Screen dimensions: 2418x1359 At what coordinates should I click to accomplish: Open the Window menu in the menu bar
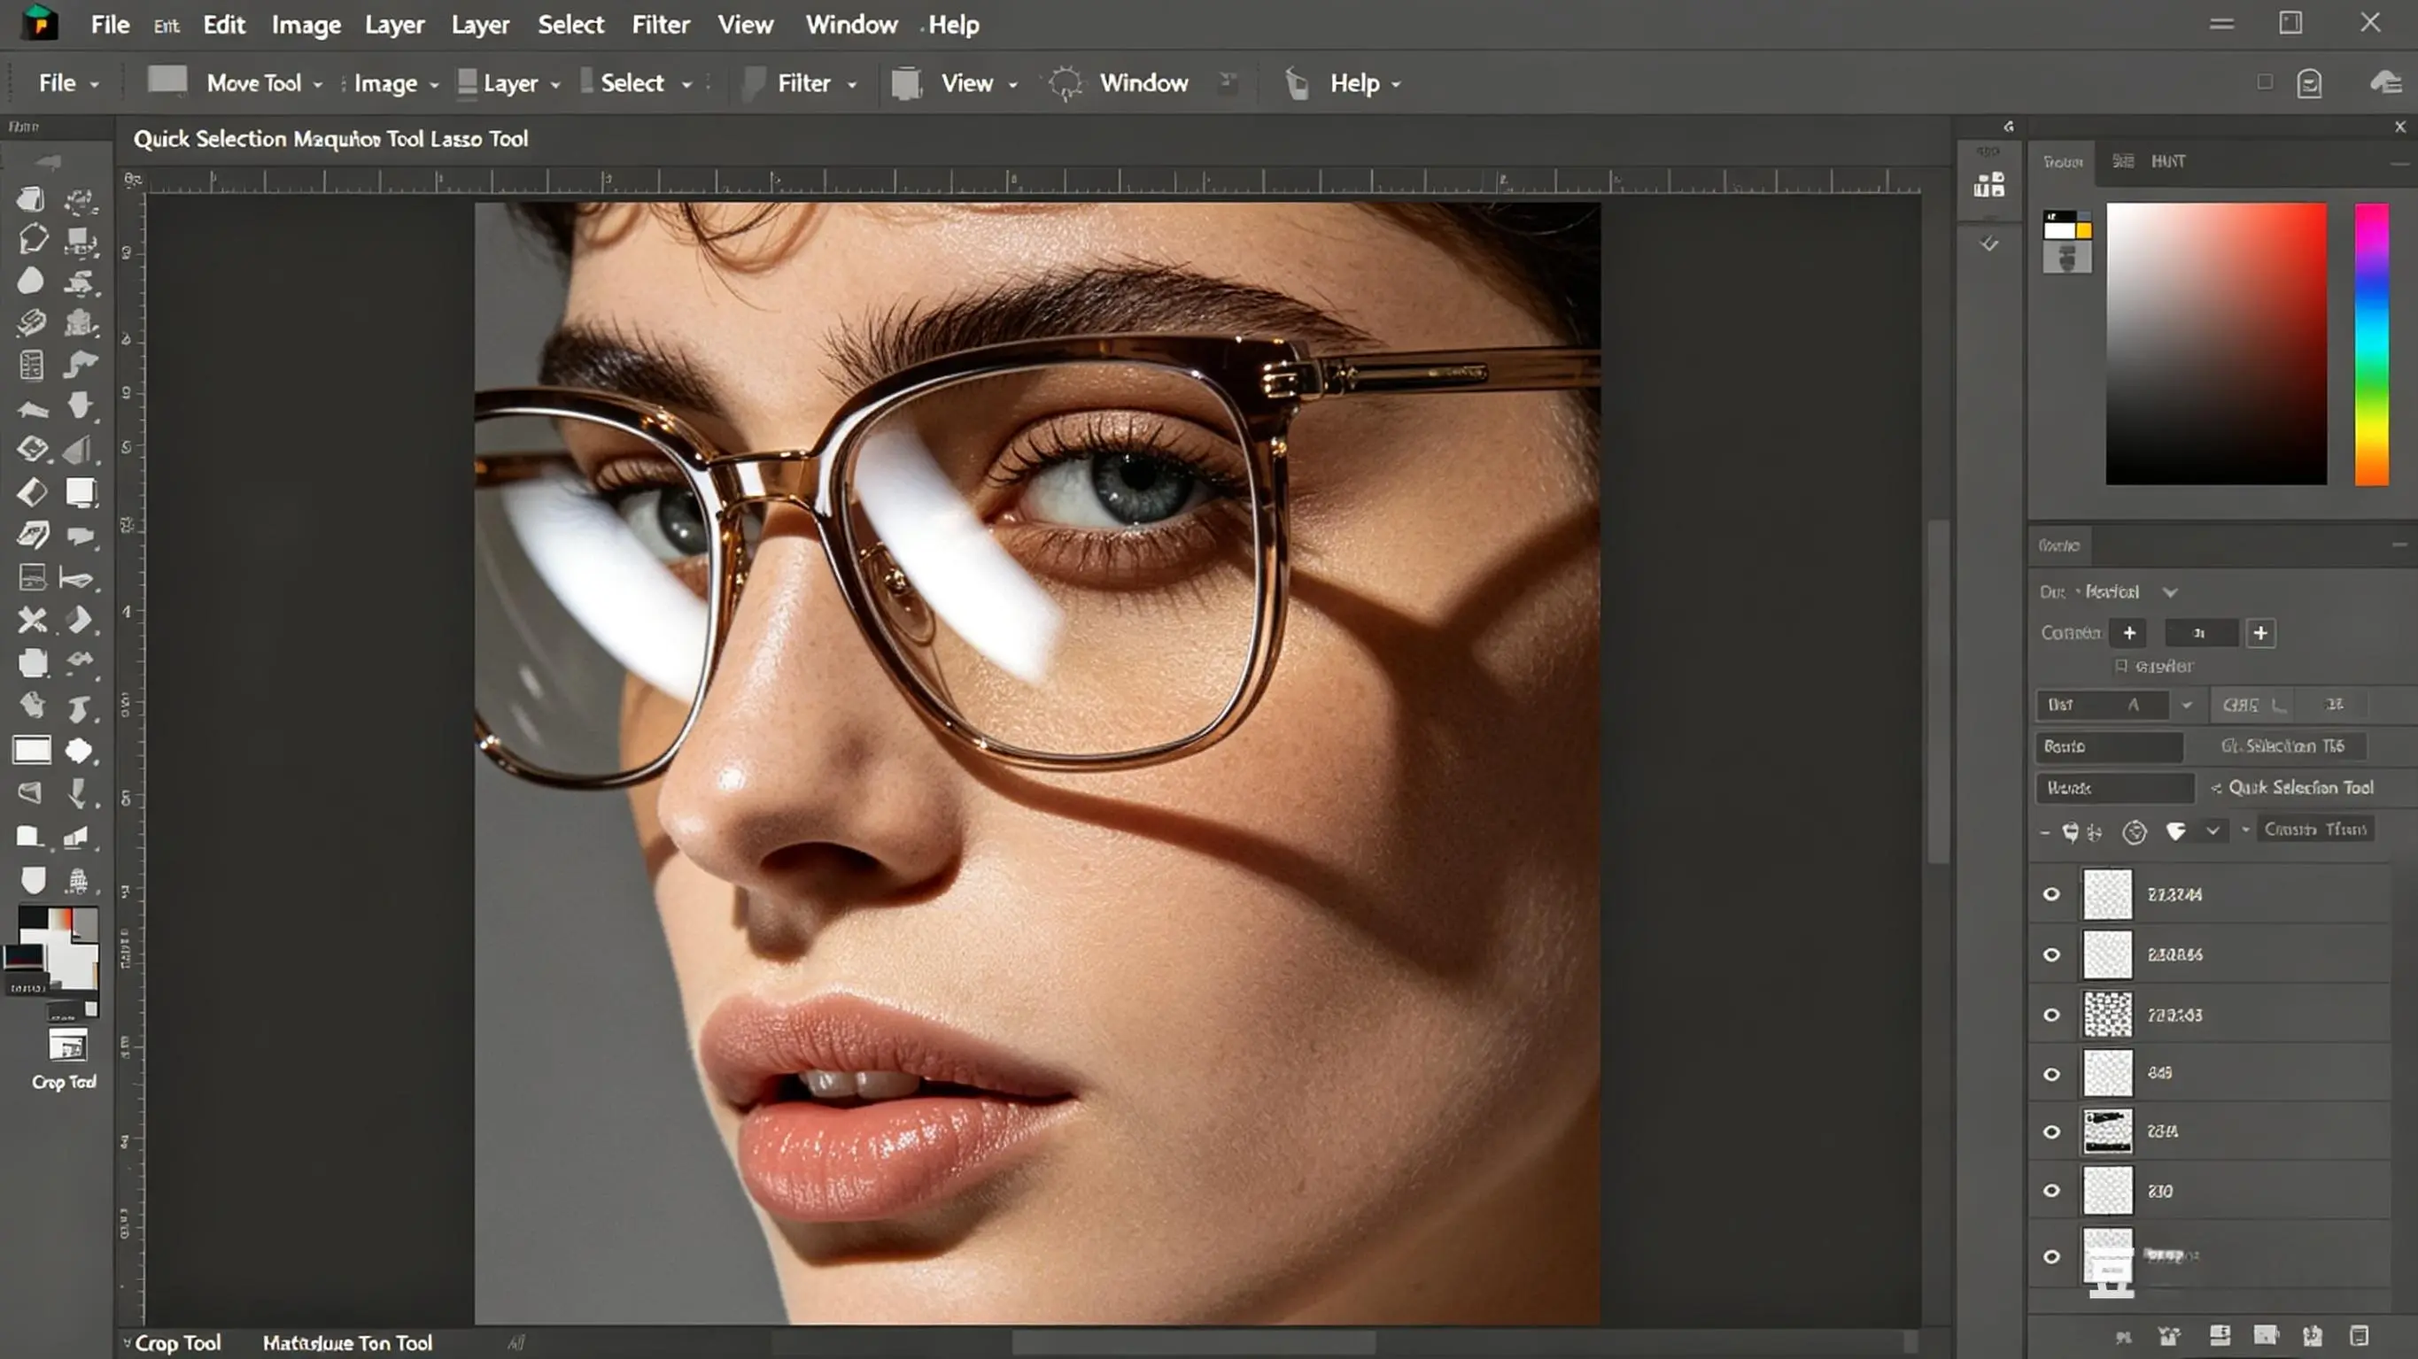[850, 25]
